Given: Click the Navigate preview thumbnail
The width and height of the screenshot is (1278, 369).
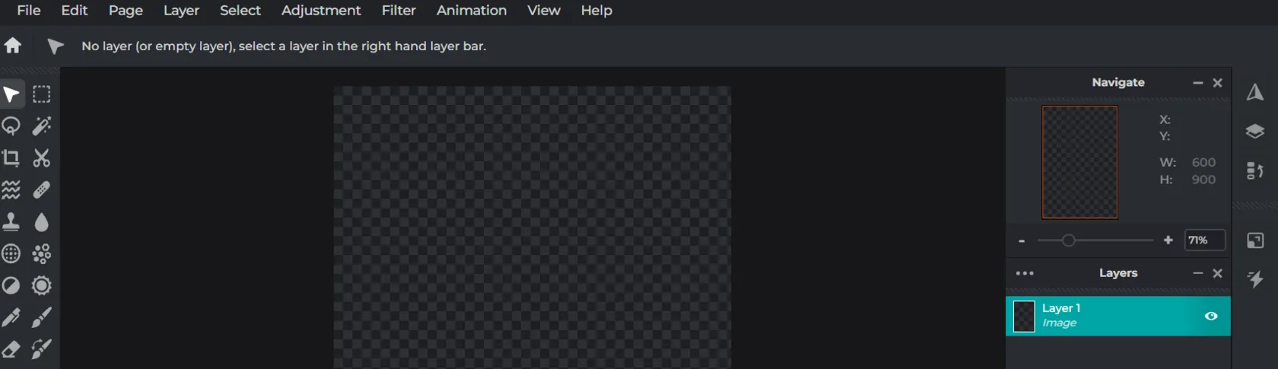Looking at the screenshot, I should coord(1079,162).
